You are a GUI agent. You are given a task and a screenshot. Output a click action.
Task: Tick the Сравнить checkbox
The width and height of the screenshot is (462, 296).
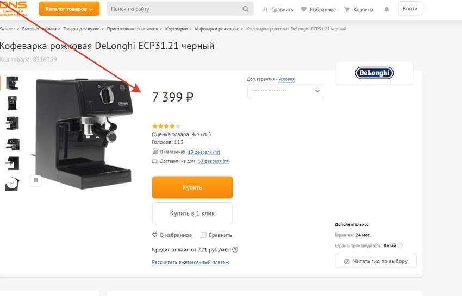[203, 235]
